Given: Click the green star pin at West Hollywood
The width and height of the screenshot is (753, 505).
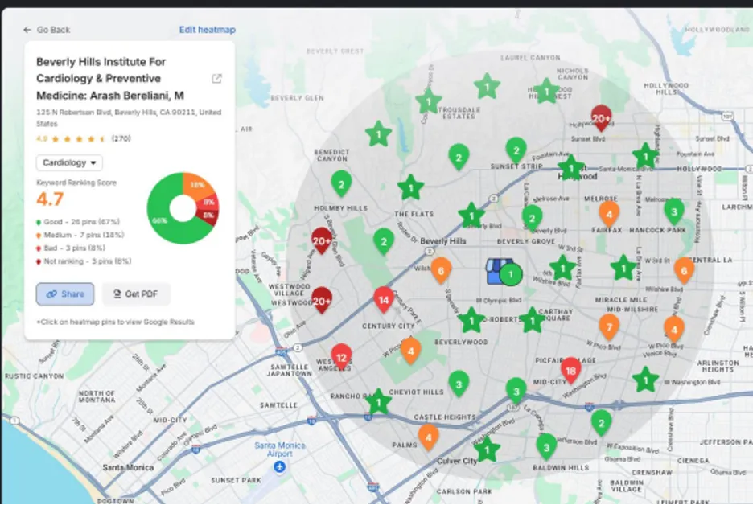Looking at the screenshot, I should (571, 169).
